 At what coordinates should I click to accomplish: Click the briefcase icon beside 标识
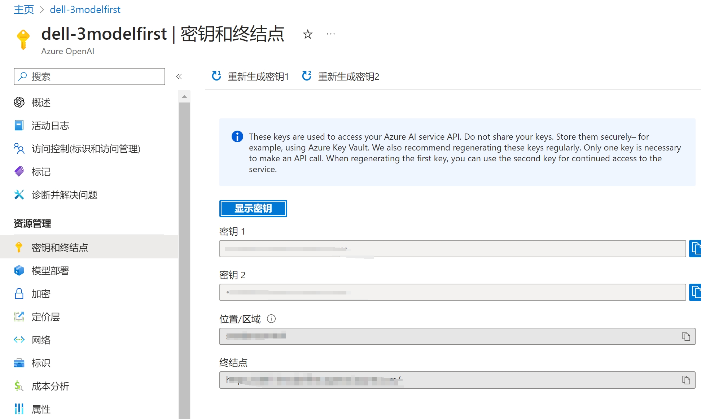coord(19,363)
